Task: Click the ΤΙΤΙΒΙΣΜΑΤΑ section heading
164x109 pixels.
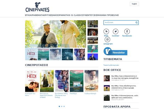Action: coord(113,59)
